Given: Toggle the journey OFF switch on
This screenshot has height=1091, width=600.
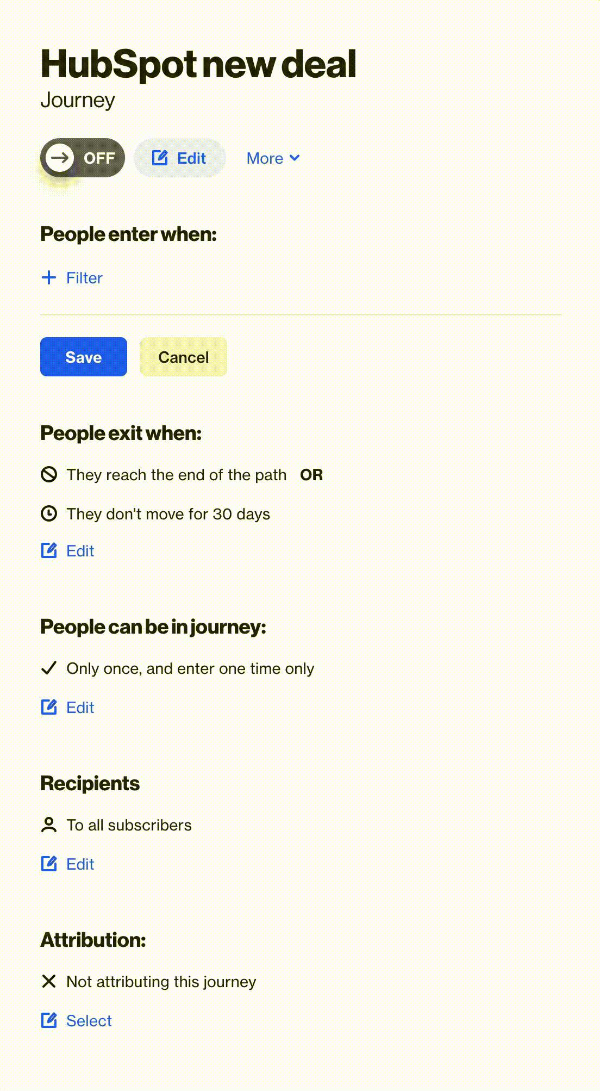Looking at the screenshot, I should 83,158.
